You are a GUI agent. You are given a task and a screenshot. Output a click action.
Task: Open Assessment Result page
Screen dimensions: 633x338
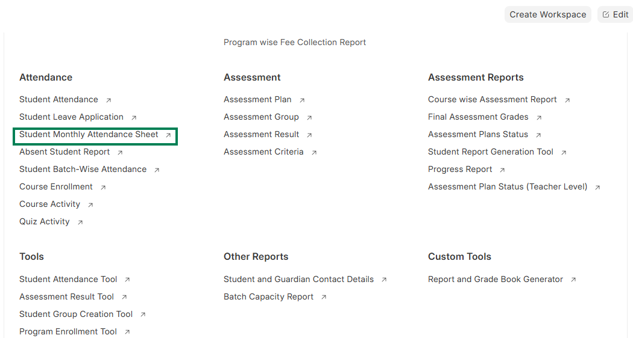tap(261, 135)
